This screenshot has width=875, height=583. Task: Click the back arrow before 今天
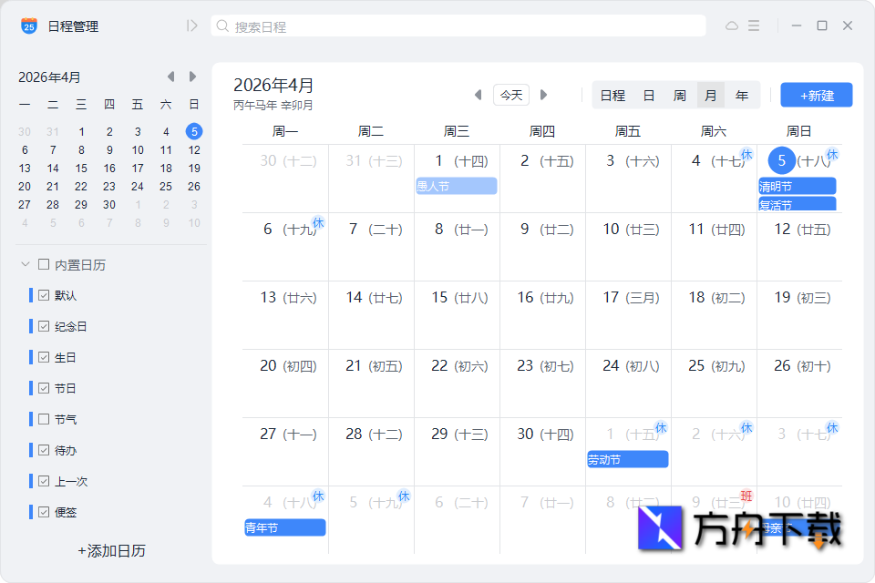click(x=478, y=94)
